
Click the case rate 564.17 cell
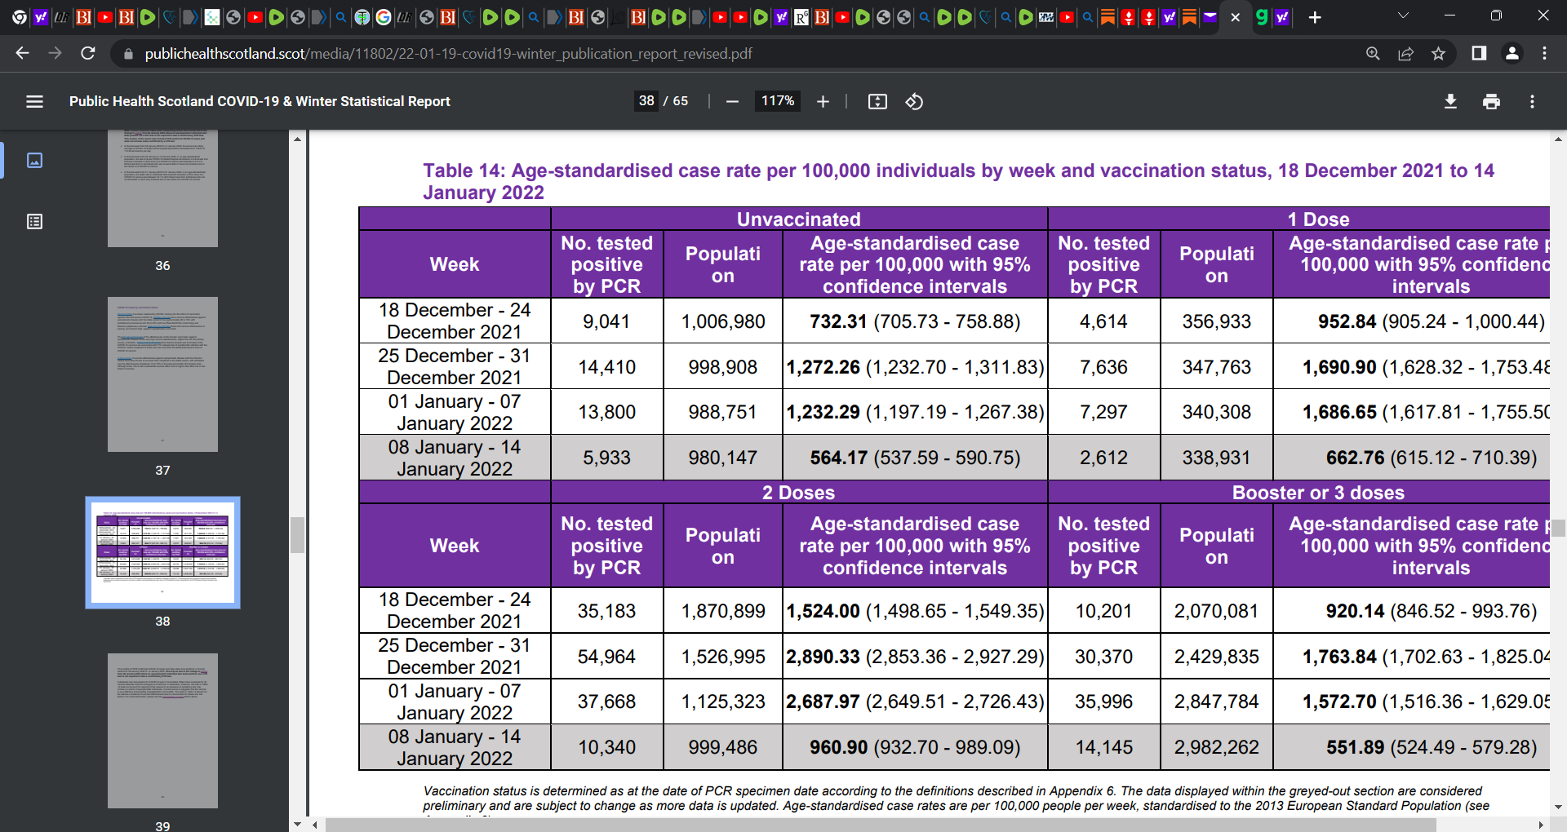coord(915,458)
